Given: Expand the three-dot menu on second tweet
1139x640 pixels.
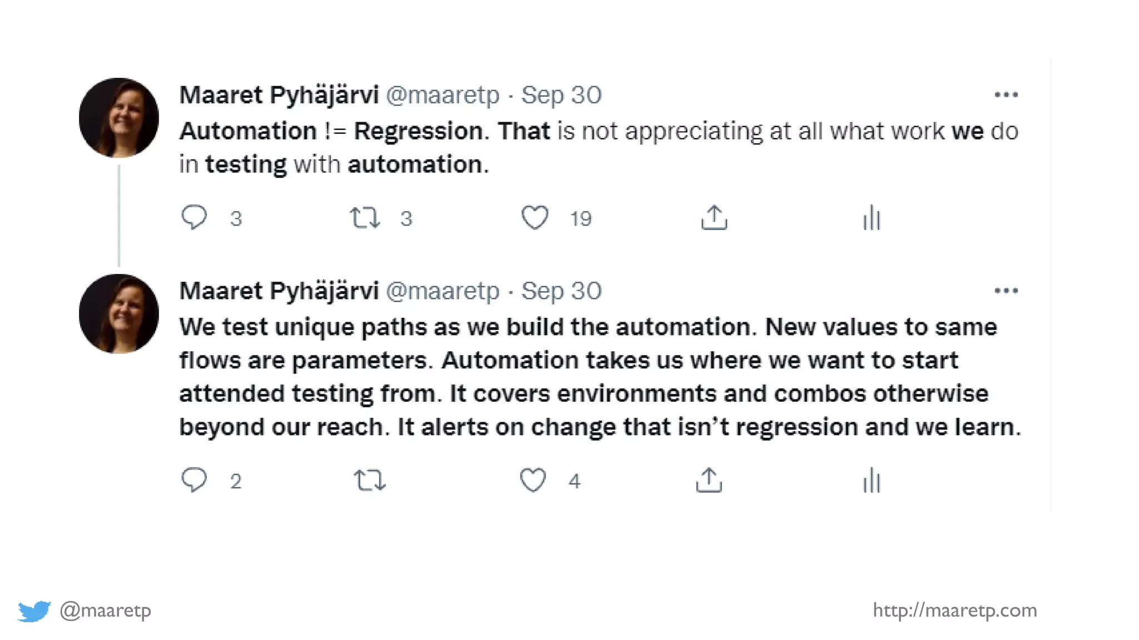Looking at the screenshot, I should pos(1006,291).
